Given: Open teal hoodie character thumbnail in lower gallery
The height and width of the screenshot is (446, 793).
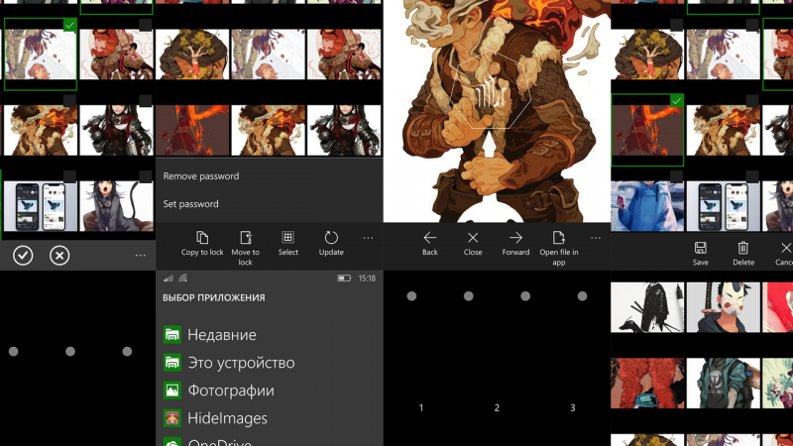Looking at the screenshot, I should tap(724, 384).
